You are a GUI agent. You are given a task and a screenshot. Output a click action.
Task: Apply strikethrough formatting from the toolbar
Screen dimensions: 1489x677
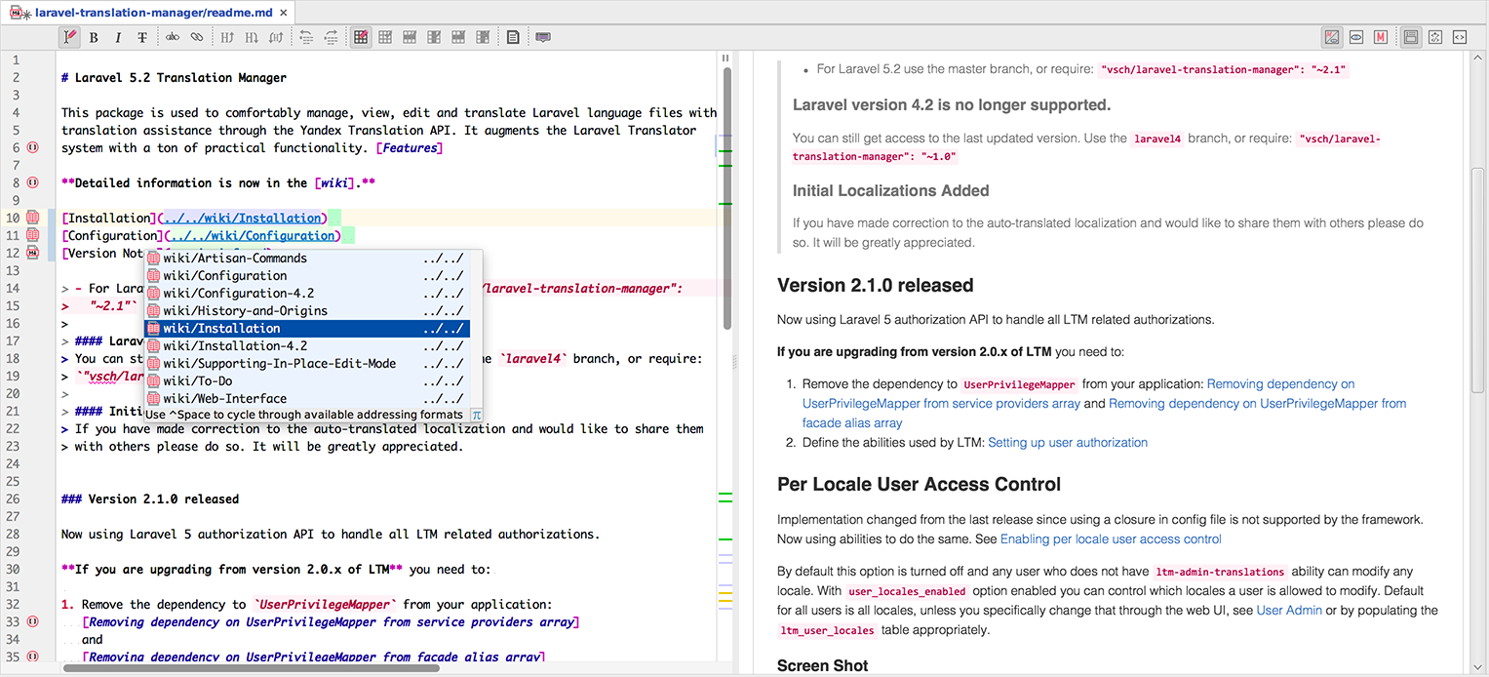pos(142,37)
